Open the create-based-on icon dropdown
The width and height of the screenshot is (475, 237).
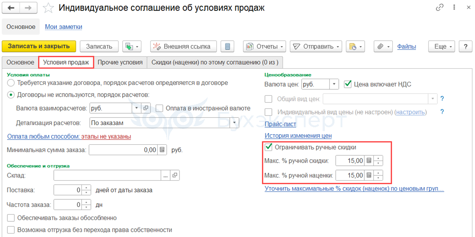tap(132, 47)
